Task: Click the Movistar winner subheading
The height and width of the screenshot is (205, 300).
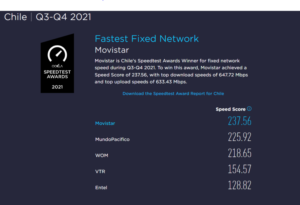Action: click(112, 50)
